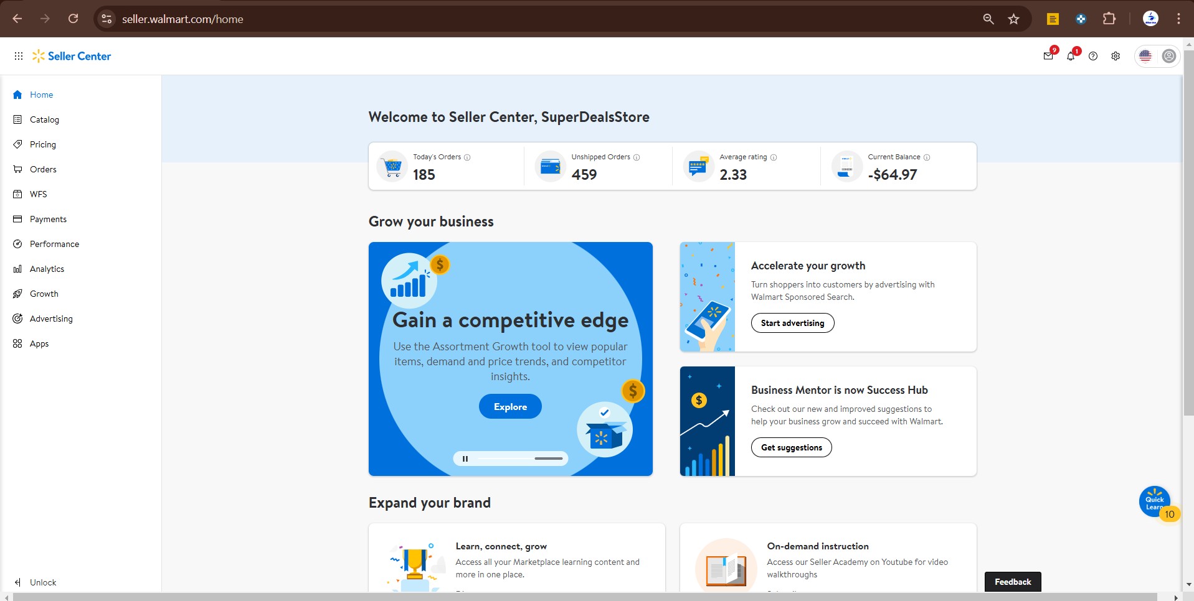Viewport: 1194px width, 601px height.
Task: Click the Today's Orders info icon
Action: (467, 157)
